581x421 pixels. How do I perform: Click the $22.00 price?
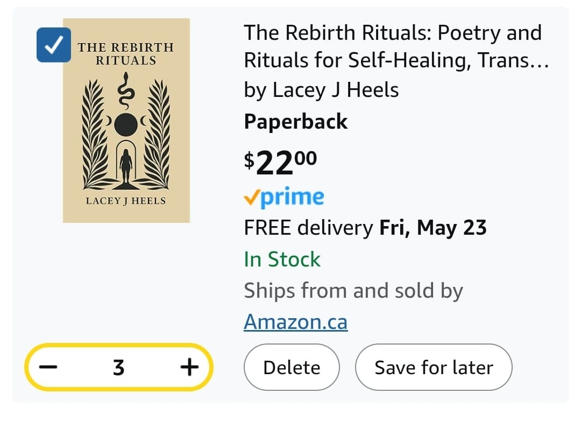[280, 163]
